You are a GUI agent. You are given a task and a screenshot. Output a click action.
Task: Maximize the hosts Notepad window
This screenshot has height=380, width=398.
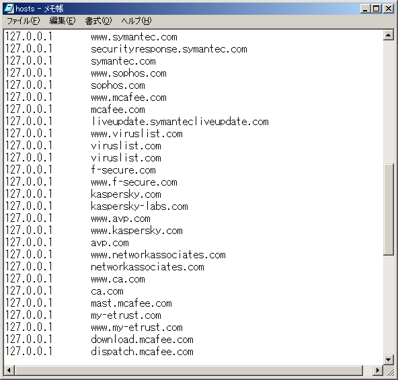point(376,9)
